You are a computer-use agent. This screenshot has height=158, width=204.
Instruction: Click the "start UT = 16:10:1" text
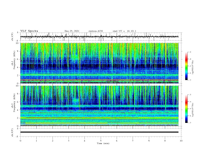coord(124,31)
